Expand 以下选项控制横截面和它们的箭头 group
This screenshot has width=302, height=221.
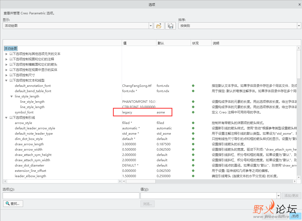pos(6,65)
